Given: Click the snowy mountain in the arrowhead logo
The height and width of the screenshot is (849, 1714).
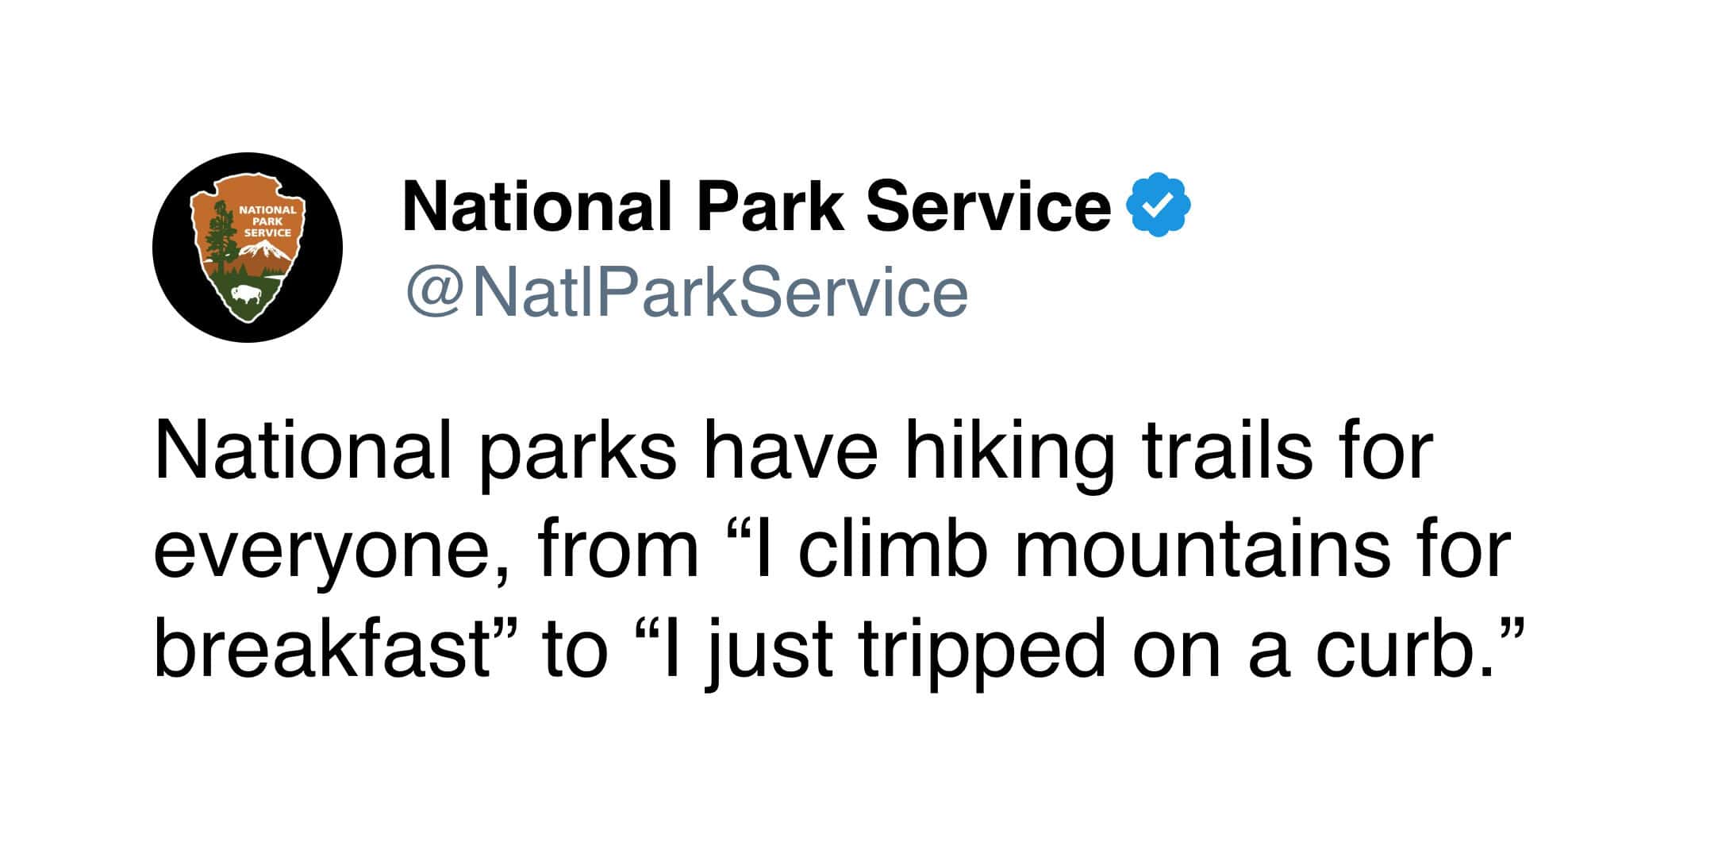Looking at the screenshot, I should 265,251.
